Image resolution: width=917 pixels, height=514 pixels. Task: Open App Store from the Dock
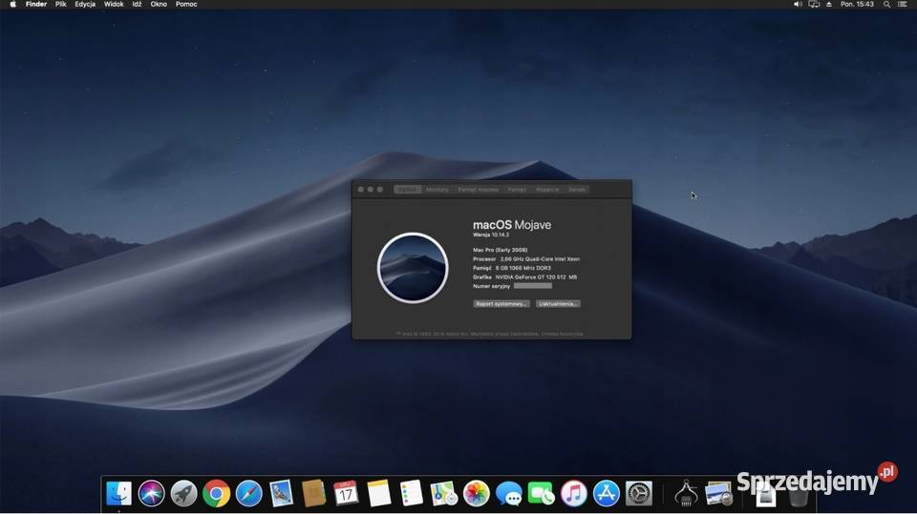coord(606,494)
